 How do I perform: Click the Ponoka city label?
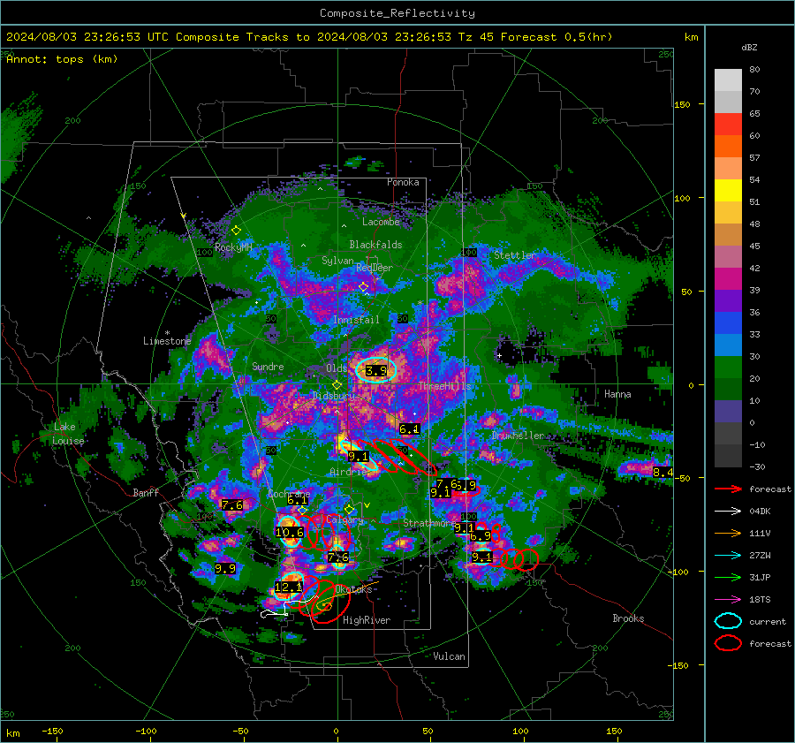click(403, 182)
